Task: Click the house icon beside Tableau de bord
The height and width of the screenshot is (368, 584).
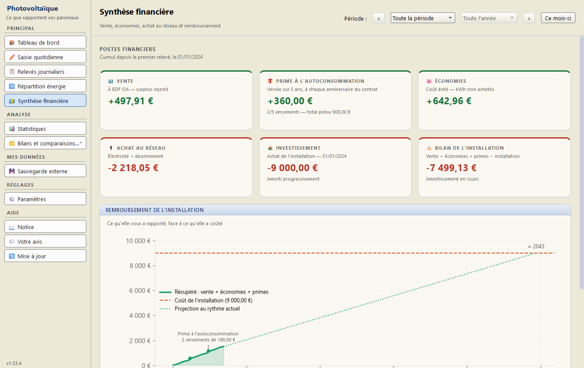Action: (x=12, y=42)
